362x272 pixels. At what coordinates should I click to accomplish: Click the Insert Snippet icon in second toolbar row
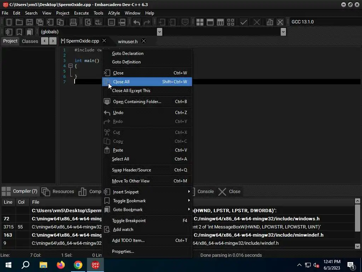[x=9, y=32]
